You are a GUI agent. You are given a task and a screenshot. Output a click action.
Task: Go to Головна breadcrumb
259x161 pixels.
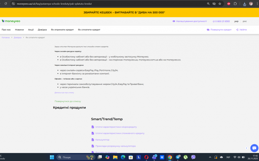[x=6, y=38]
